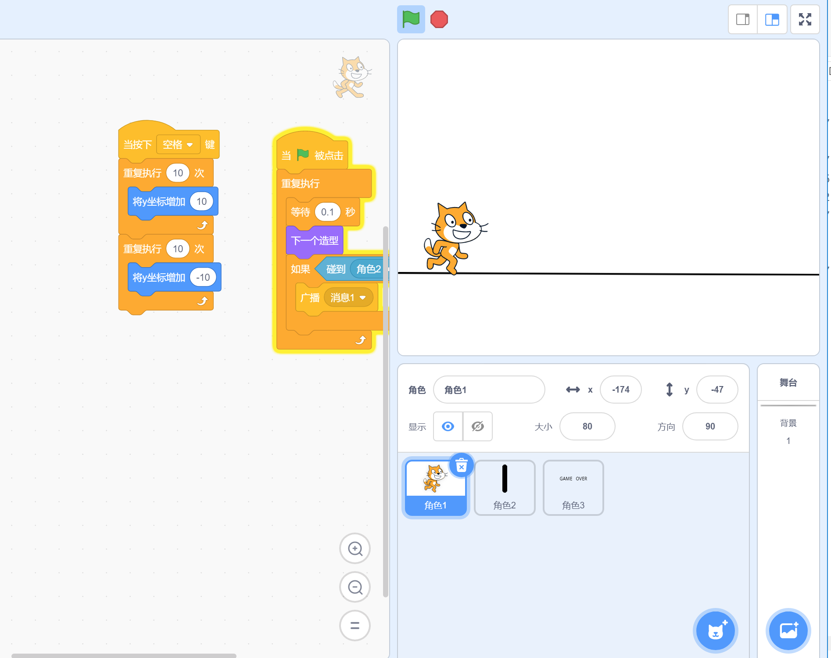Viewport: 831px width, 658px height.
Task: Zoom in the code workspace
Action: (x=355, y=548)
